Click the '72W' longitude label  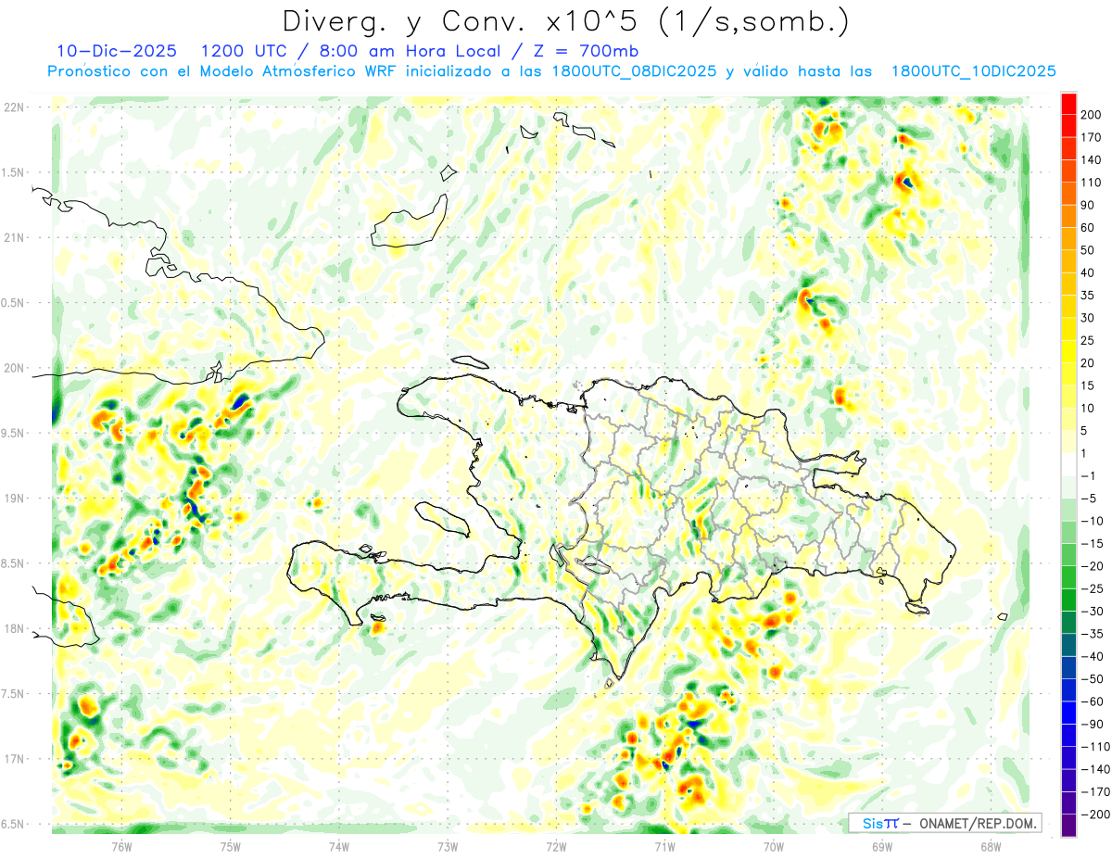[556, 845]
